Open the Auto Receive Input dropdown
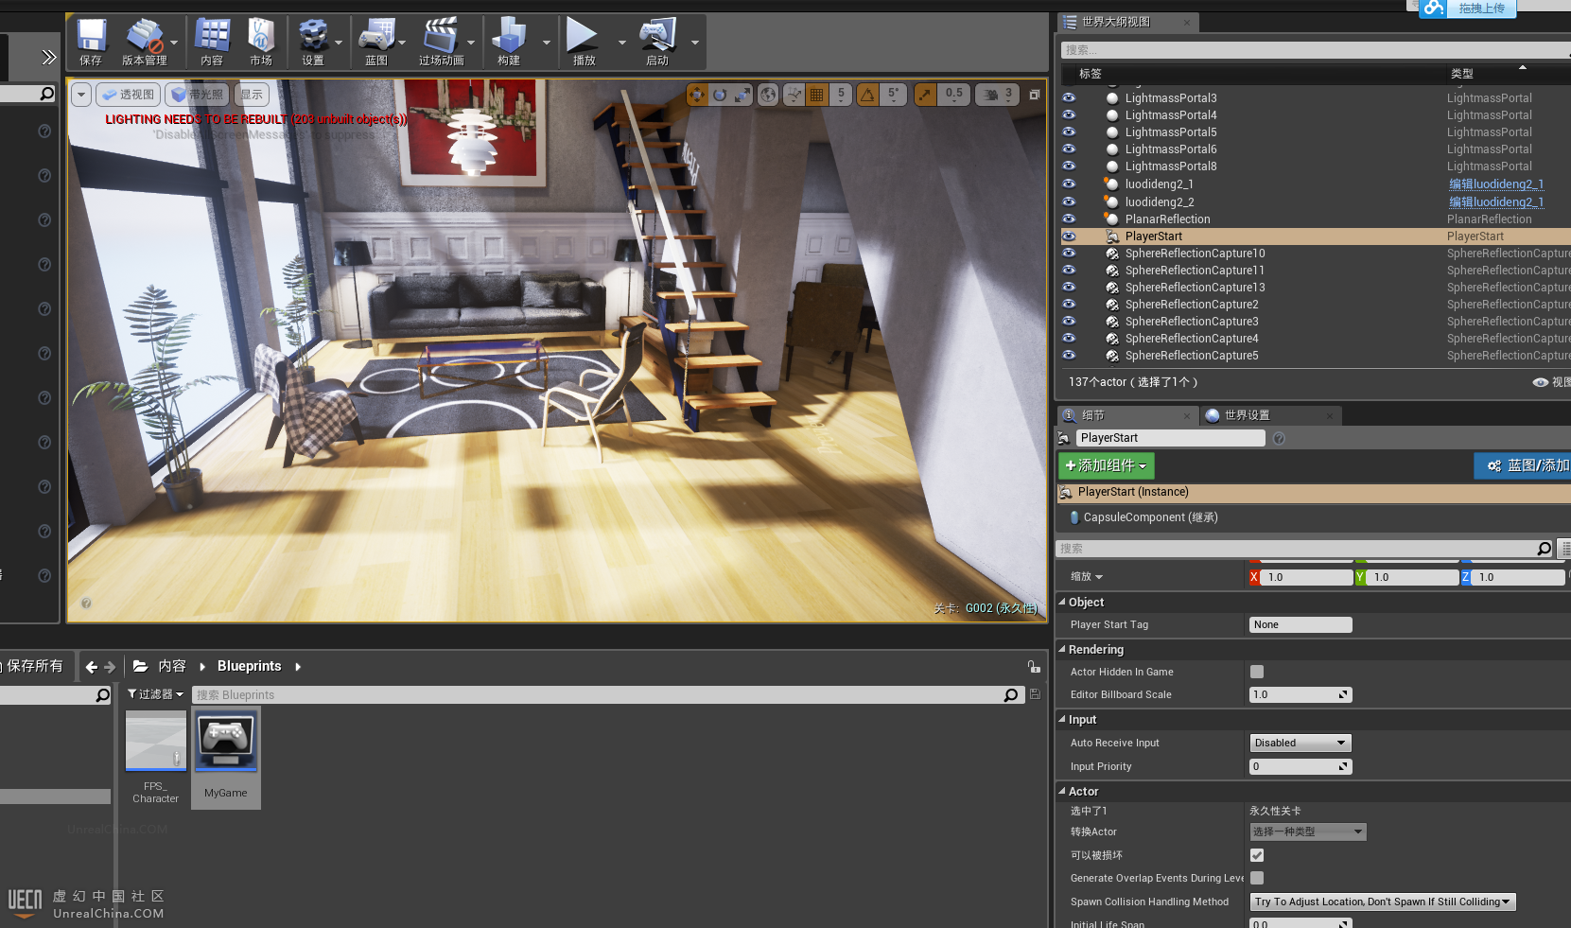The image size is (1571, 928). point(1300,743)
